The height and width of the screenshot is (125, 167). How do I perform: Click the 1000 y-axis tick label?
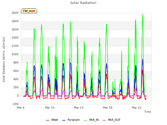click(x=15, y=54)
